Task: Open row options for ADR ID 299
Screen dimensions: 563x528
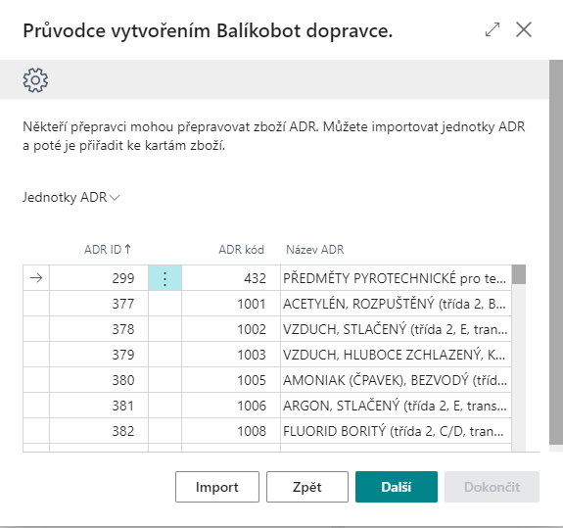Action: [164, 278]
